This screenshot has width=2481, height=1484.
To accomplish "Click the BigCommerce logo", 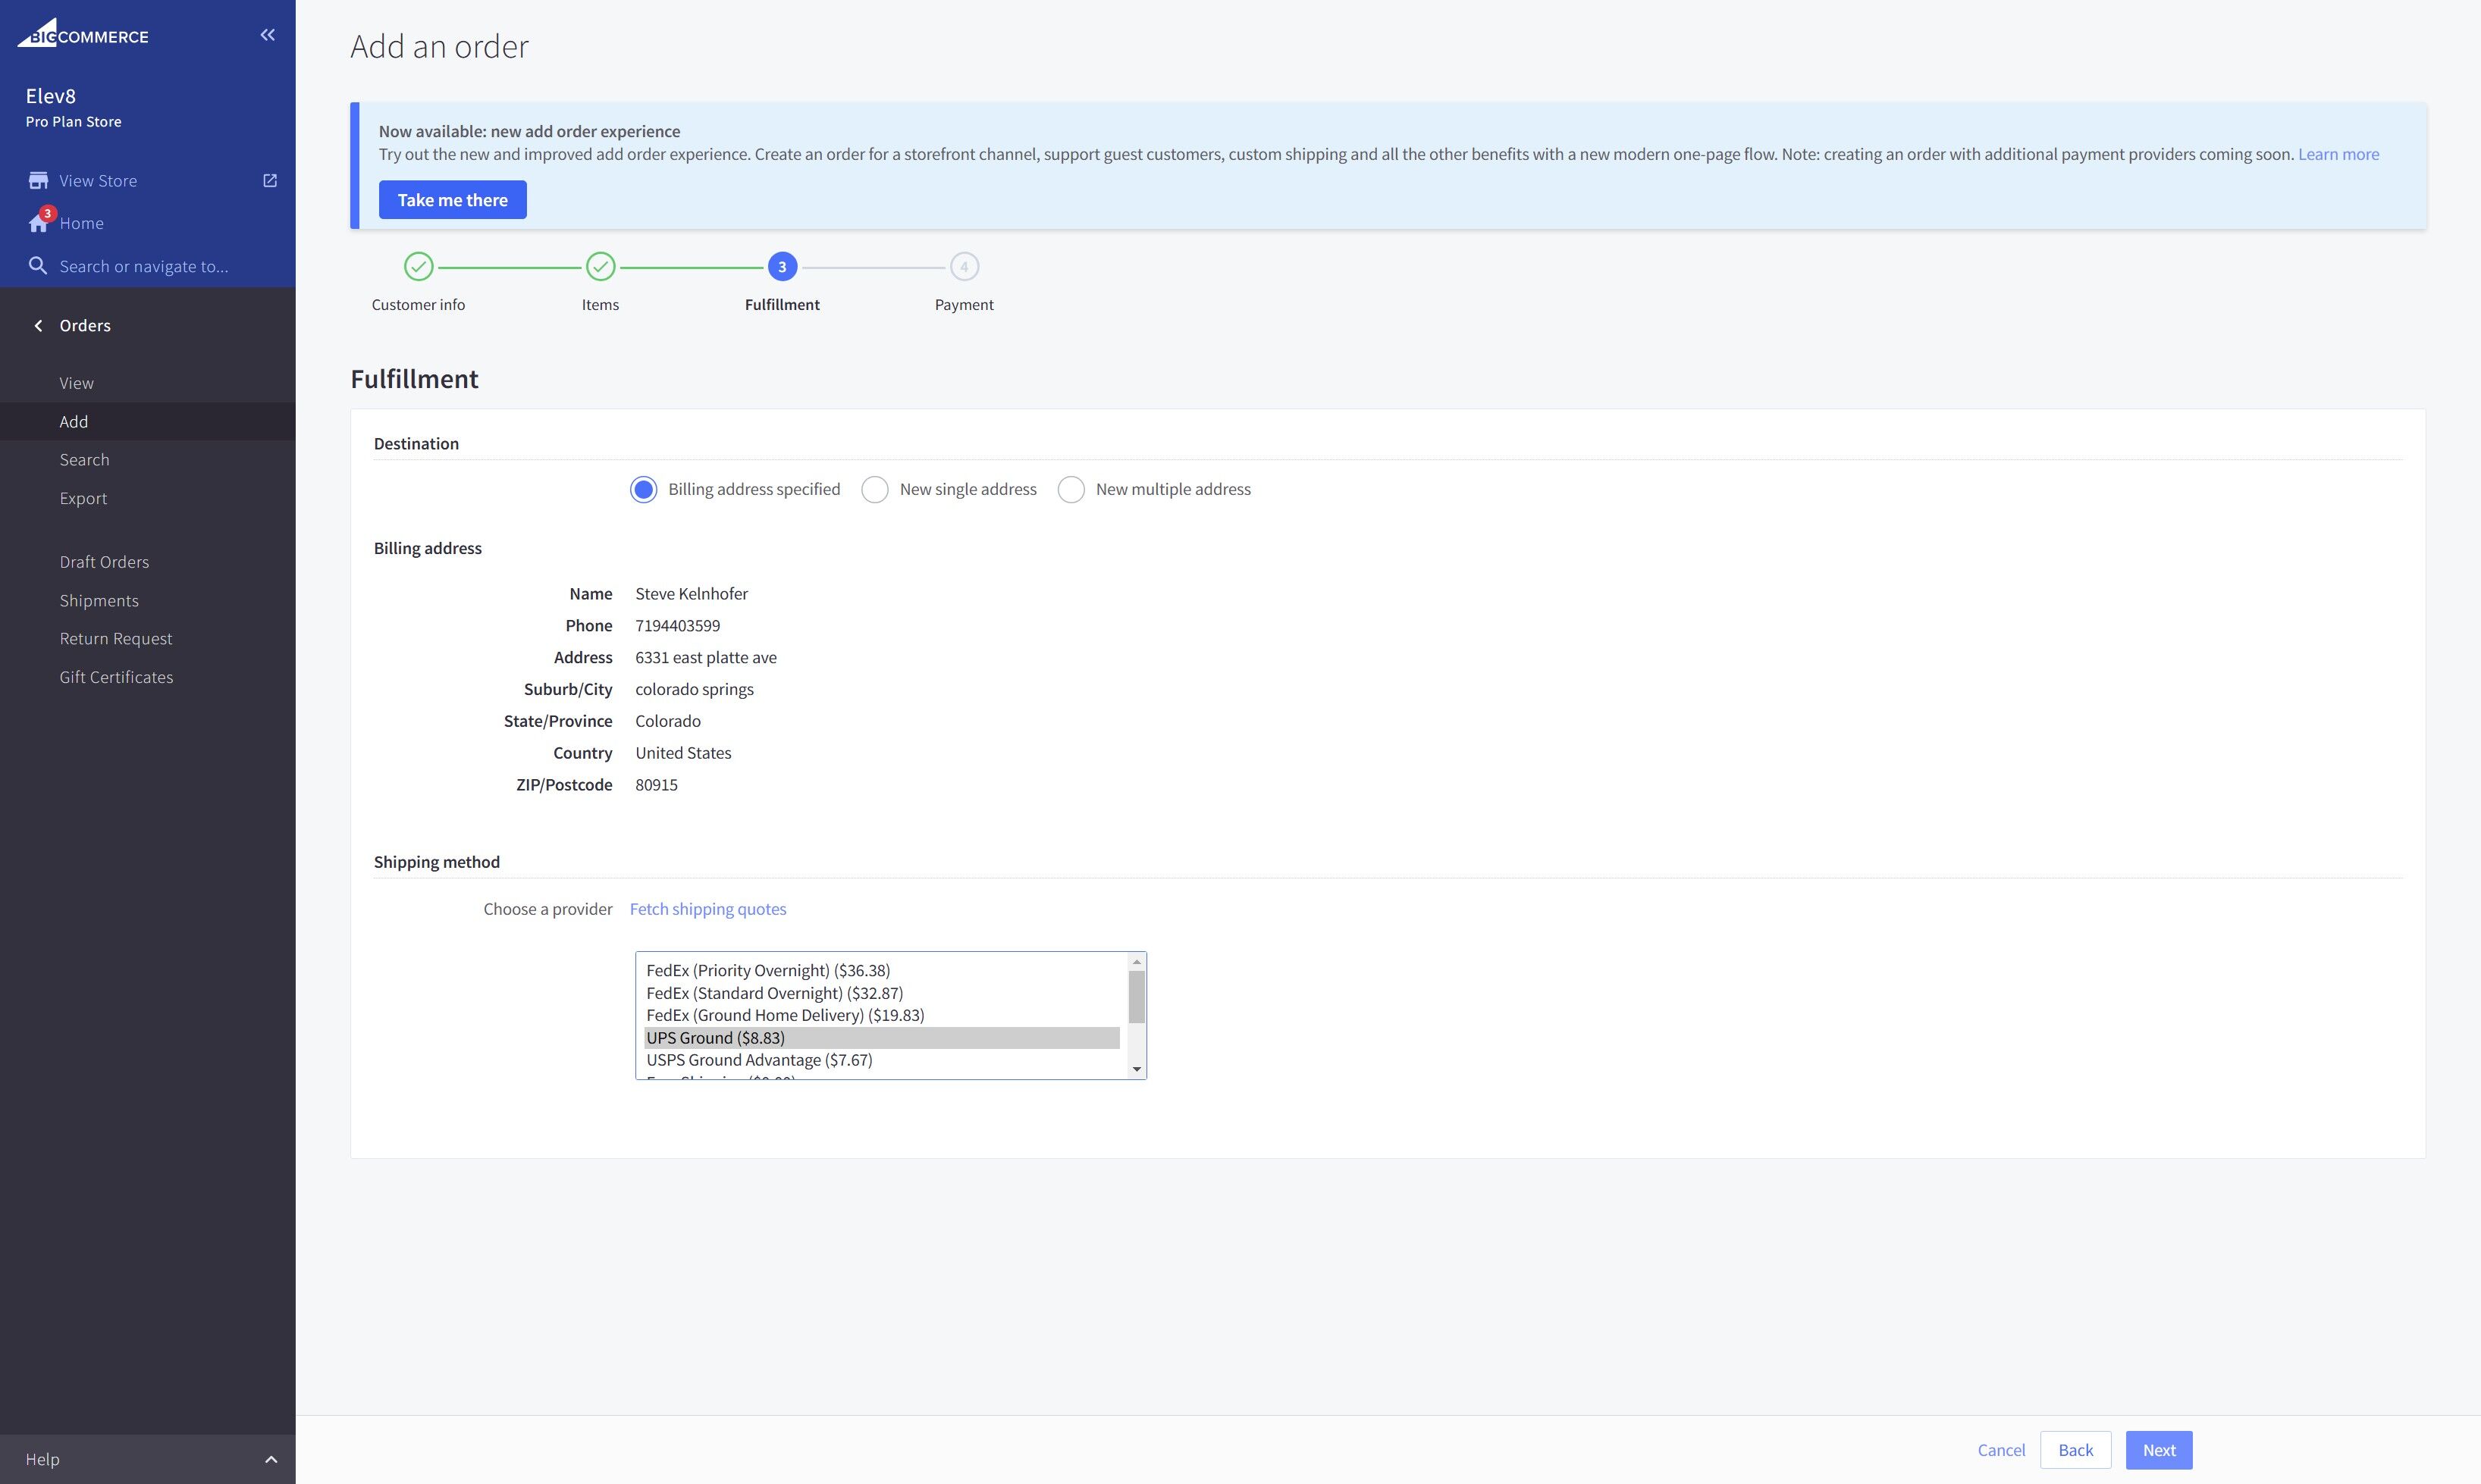I will pyautogui.click(x=83, y=34).
